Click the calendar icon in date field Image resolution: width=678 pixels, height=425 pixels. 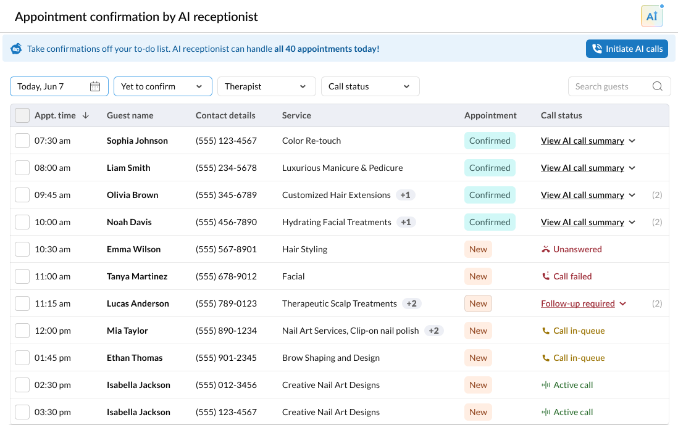point(95,86)
